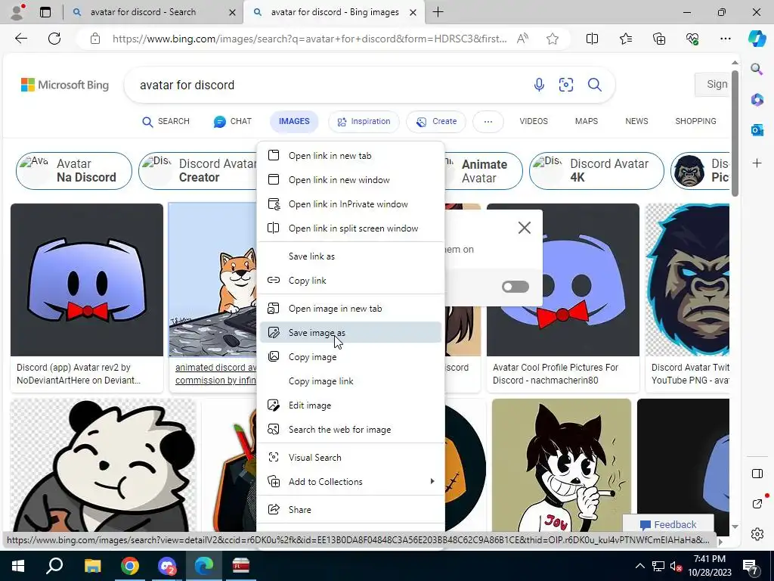Open taskbar Search magnifier
The height and width of the screenshot is (581, 774).
[x=54, y=566]
